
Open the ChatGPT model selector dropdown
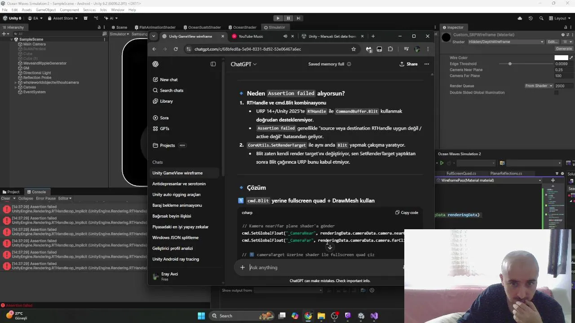pyautogui.click(x=243, y=64)
